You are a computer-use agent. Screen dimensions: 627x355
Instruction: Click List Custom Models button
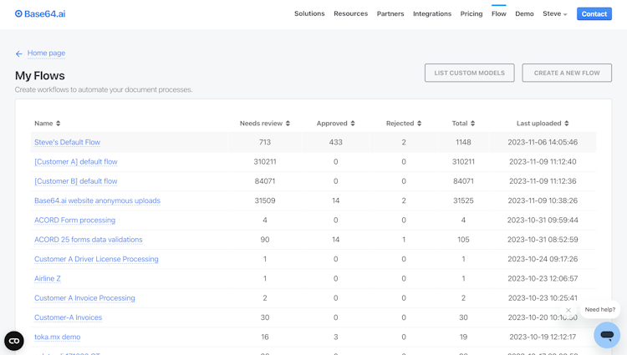tap(469, 73)
